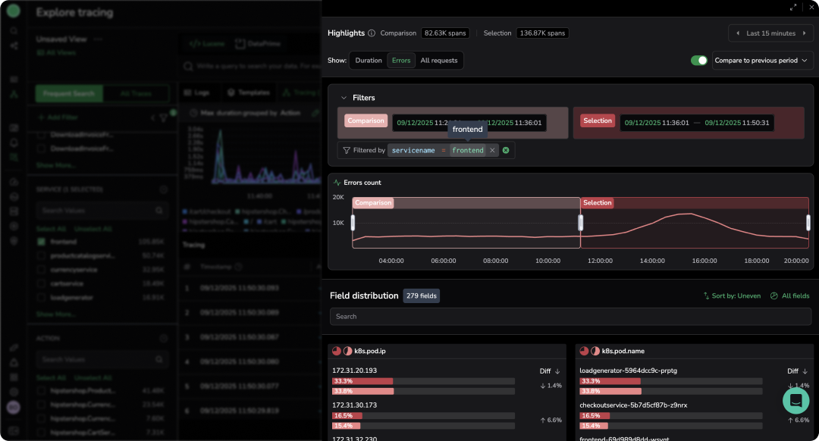Select the All requests show option
This screenshot has width=819, height=441.
coord(439,61)
